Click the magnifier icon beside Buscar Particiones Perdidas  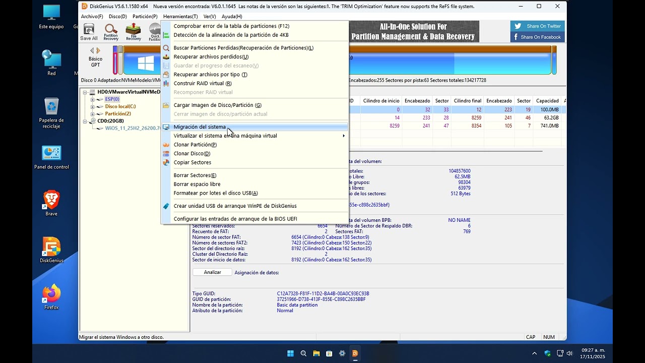click(x=166, y=48)
